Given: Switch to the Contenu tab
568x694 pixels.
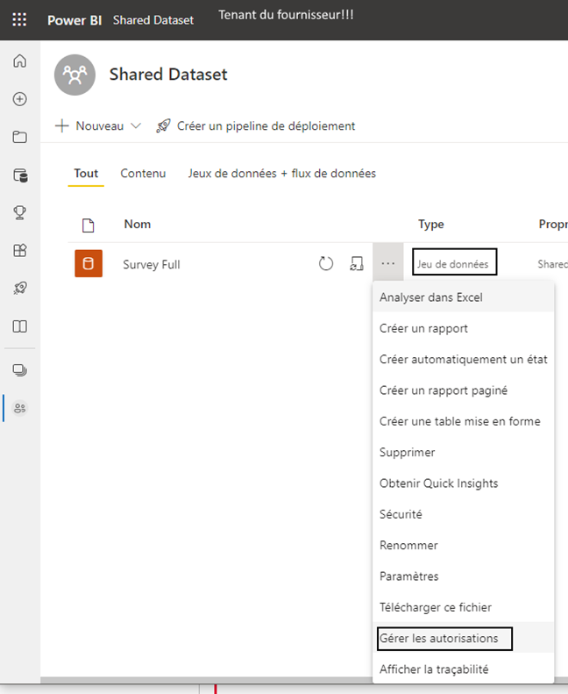Looking at the screenshot, I should point(143,174).
